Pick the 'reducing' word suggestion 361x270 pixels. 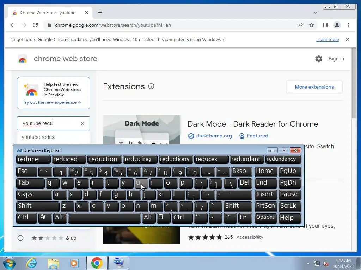pyautogui.click(x=140, y=159)
